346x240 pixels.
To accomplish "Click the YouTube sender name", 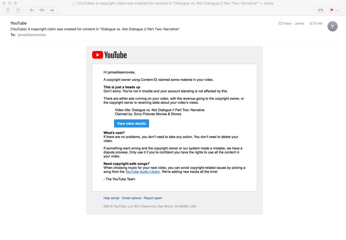I will (18, 23).
